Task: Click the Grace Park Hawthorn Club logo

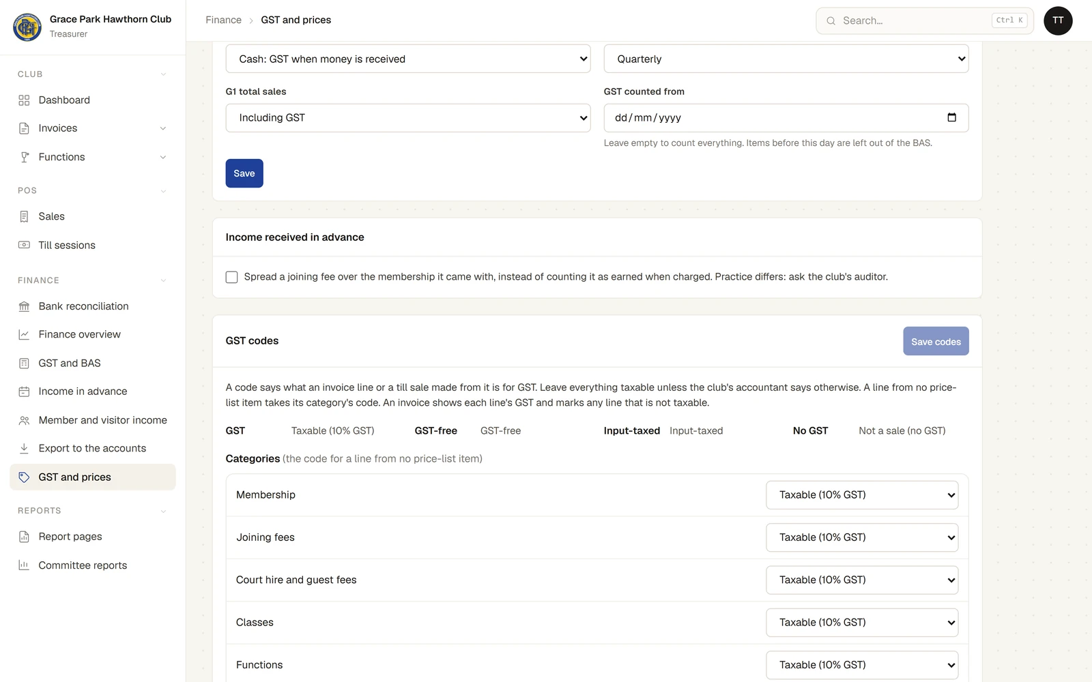Action: click(27, 27)
